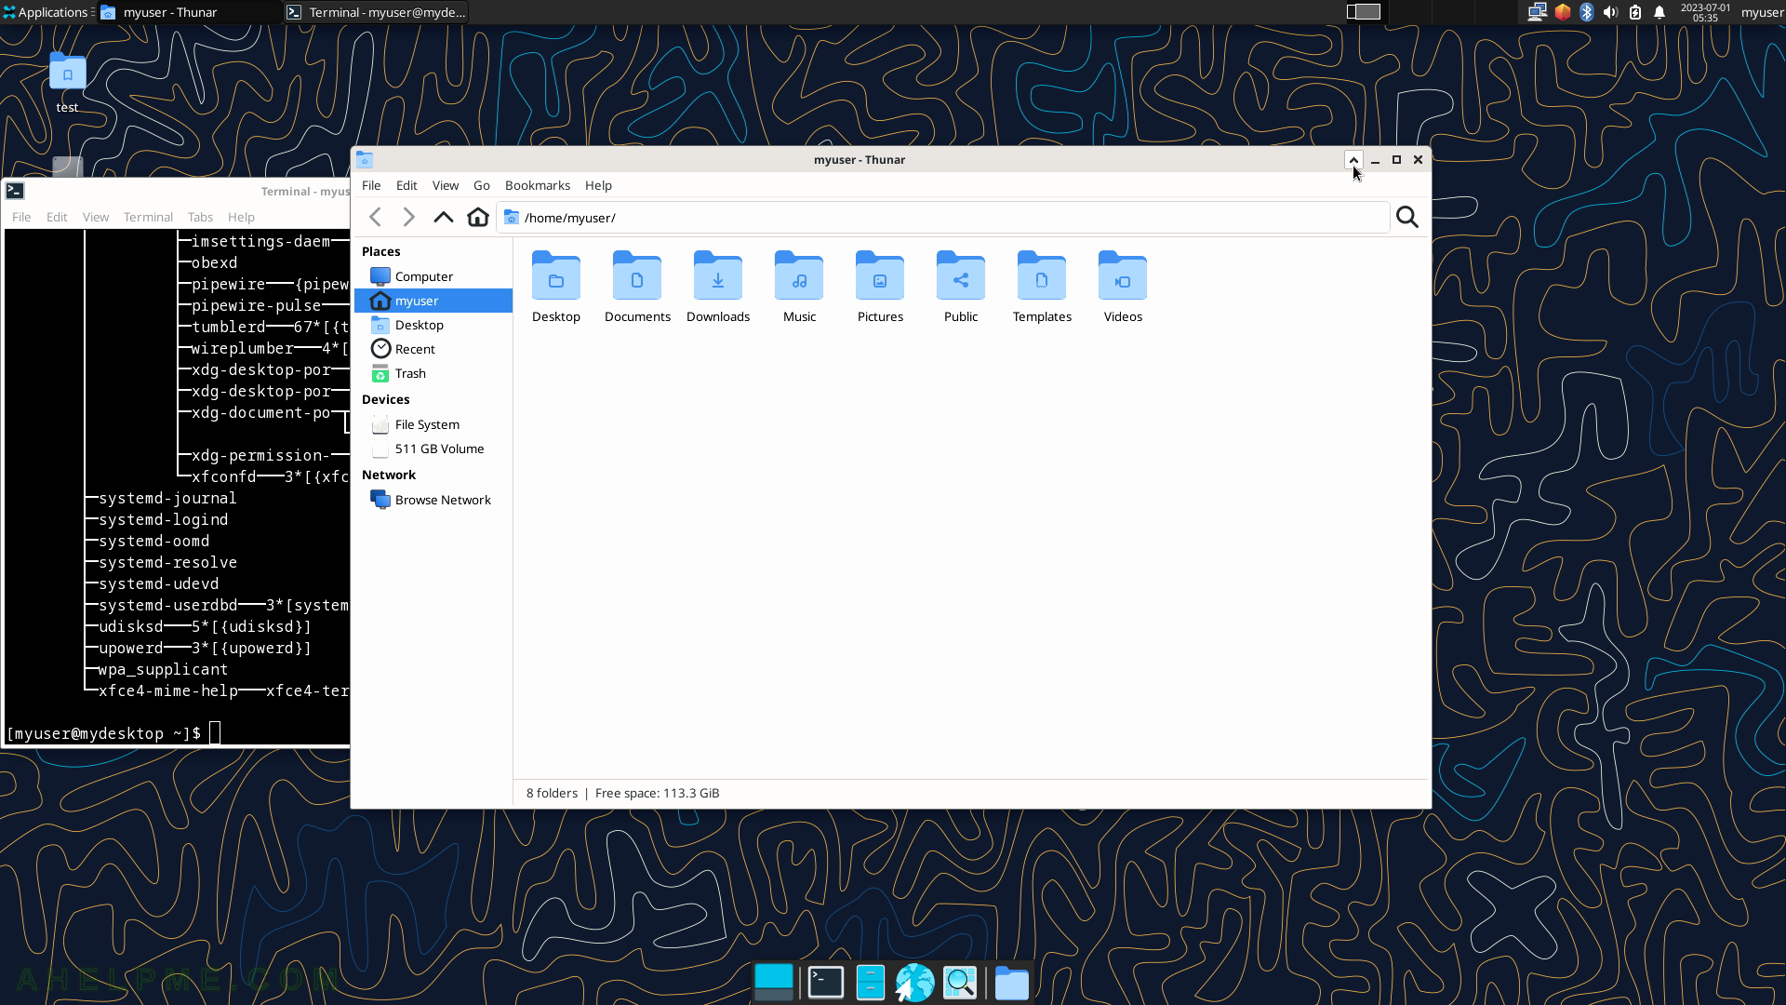
Task: Open the Terminal menu in Terminal window
Action: pos(148,217)
